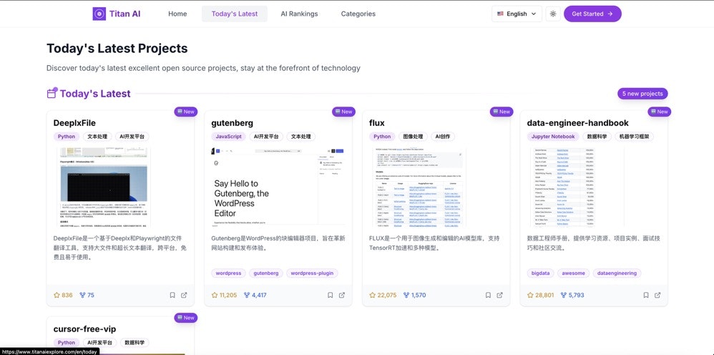This screenshot has height=355, width=714.
Task: Click the Titan AI logo icon
Action: coord(99,14)
